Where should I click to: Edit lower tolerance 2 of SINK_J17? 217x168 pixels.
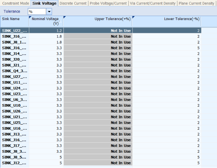point(167,146)
